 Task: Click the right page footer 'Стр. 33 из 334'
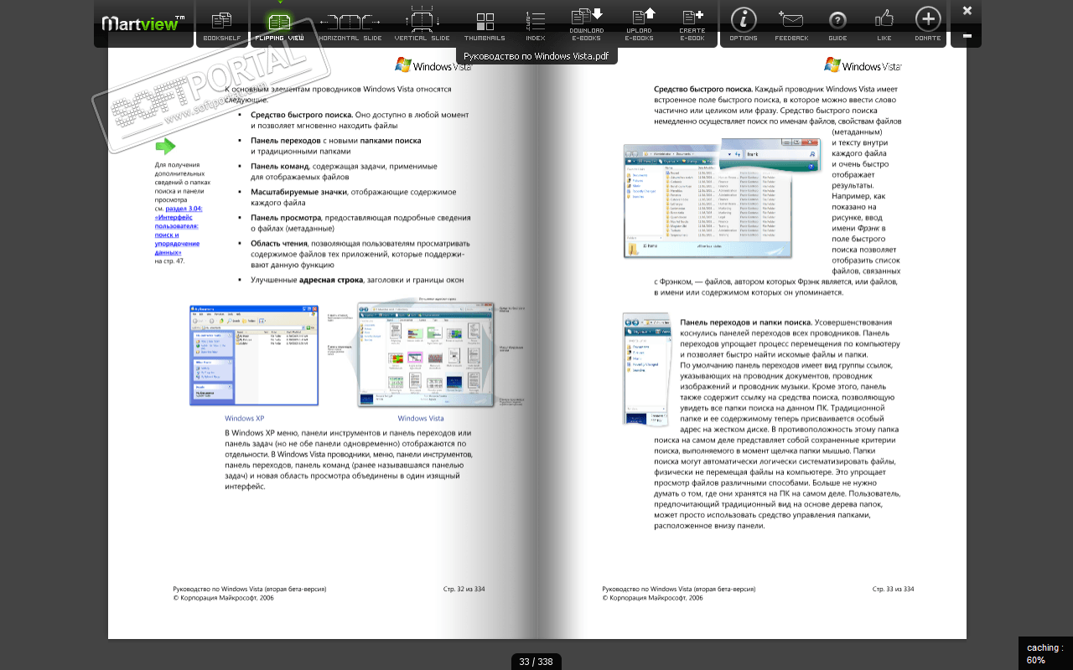coord(894,590)
